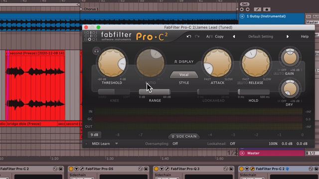Click previous locator arrow button
319x179 pixels.
point(242,9)
